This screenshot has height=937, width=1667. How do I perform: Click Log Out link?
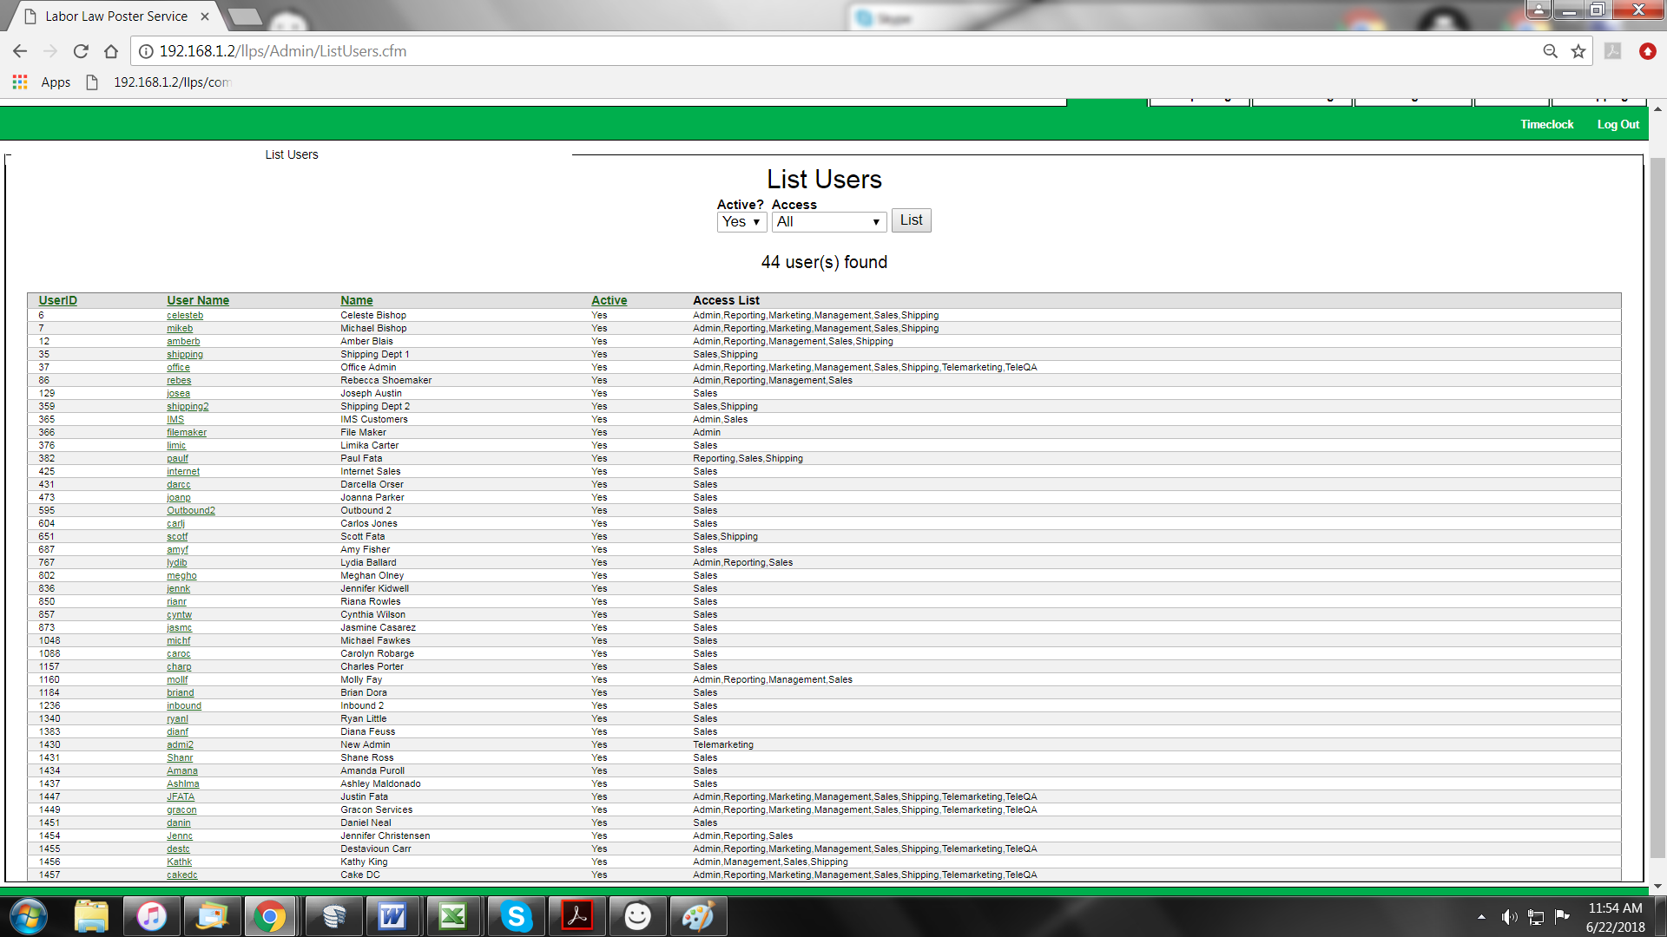click(x=1618, y=125)
